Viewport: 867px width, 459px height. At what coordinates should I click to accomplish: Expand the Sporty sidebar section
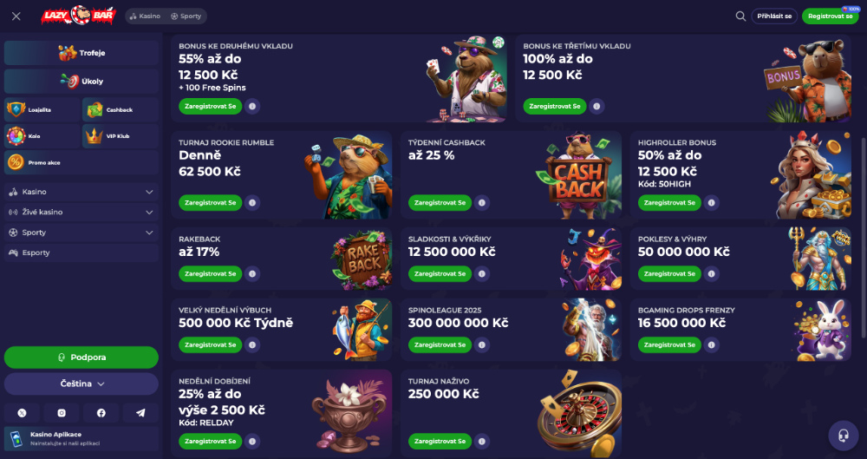(x=81, y=233)
